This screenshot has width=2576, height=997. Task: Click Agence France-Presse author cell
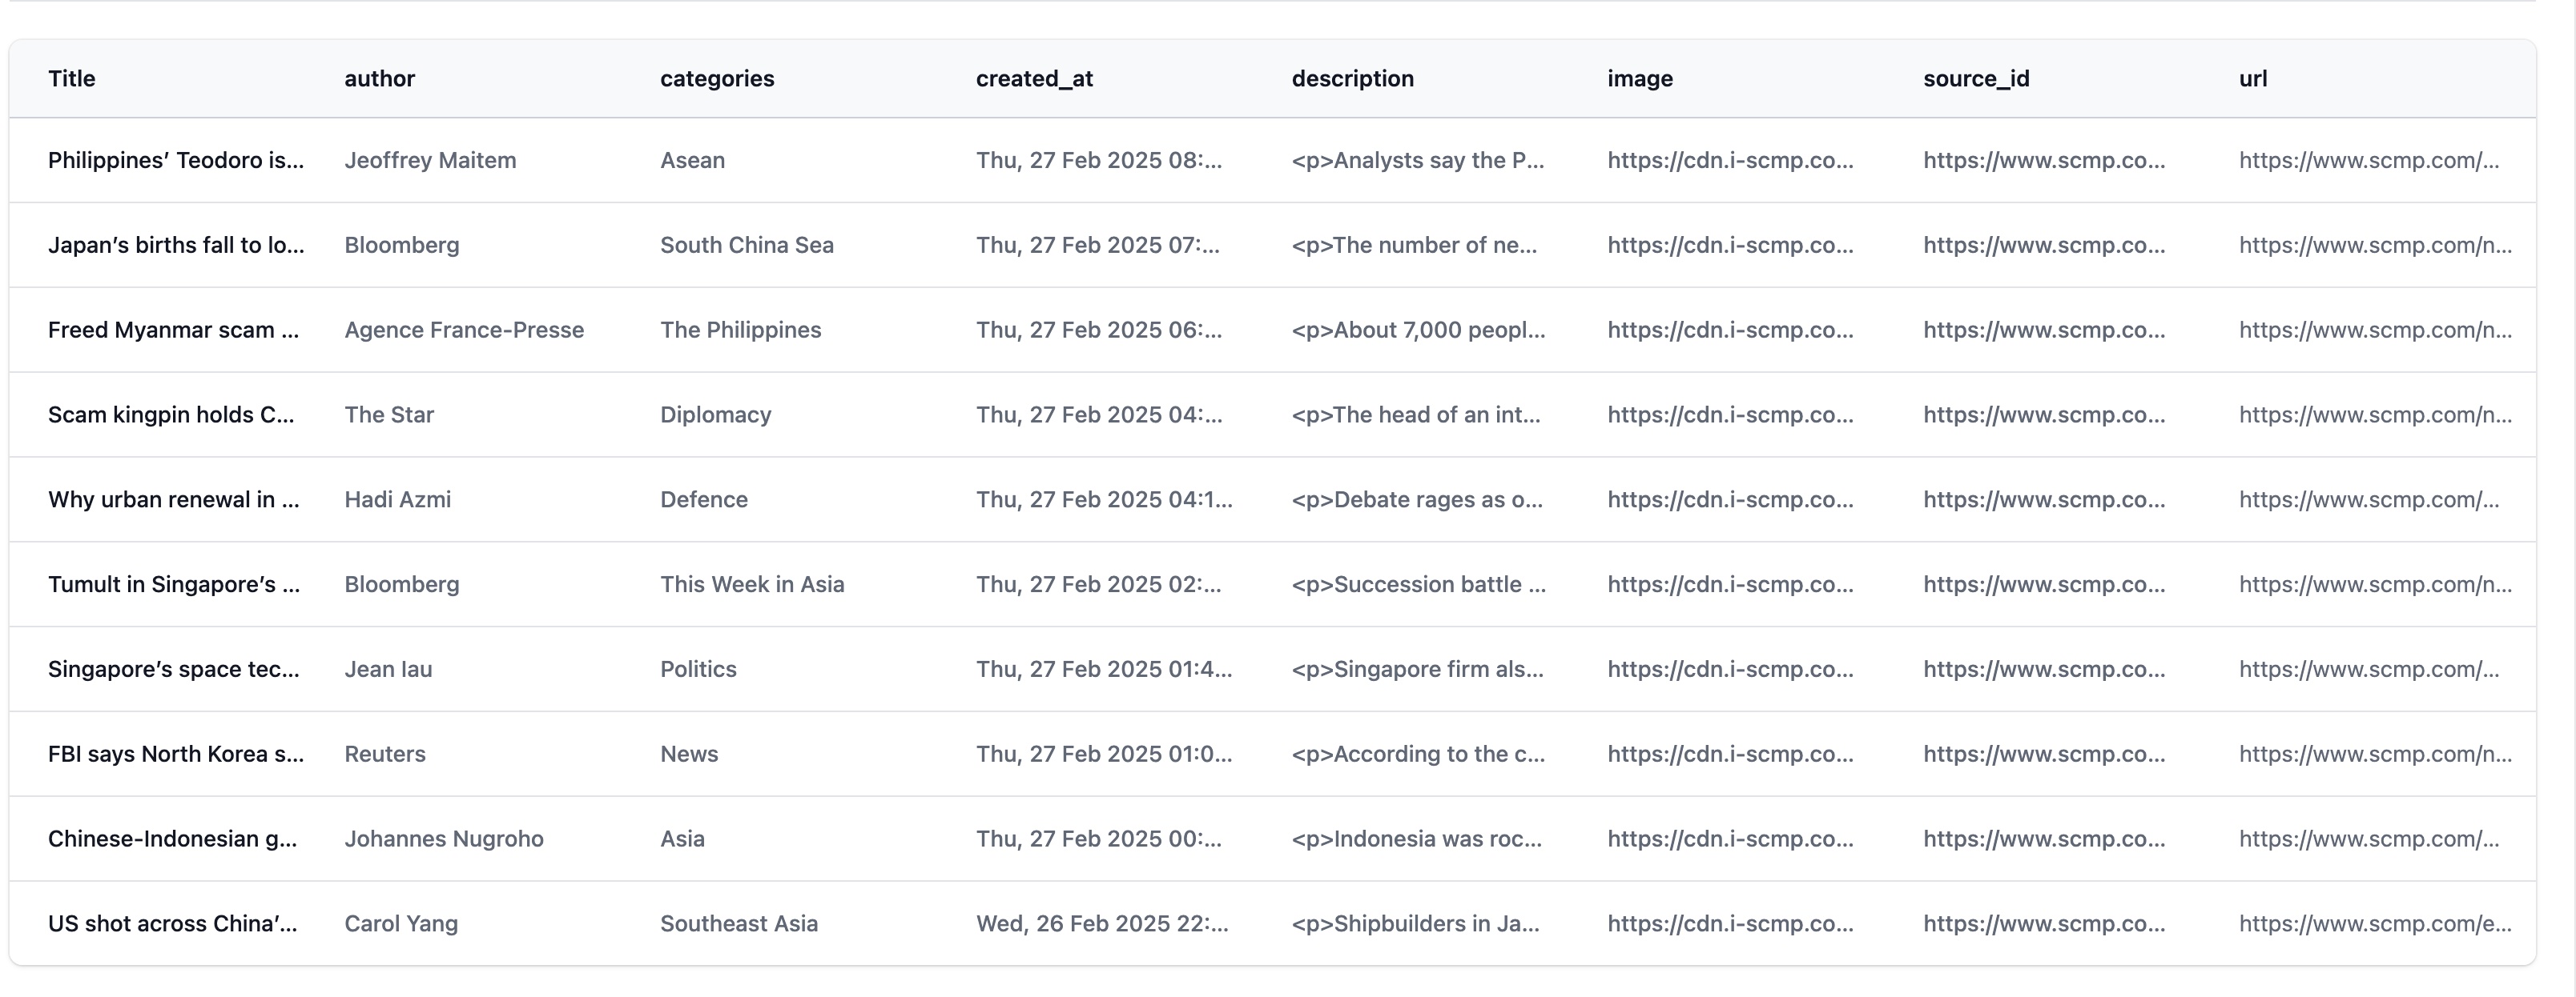[464, 330]
